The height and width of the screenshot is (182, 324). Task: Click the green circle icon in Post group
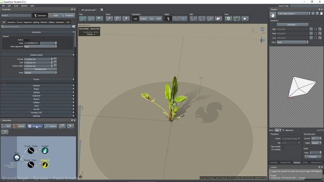pos(228,19)
